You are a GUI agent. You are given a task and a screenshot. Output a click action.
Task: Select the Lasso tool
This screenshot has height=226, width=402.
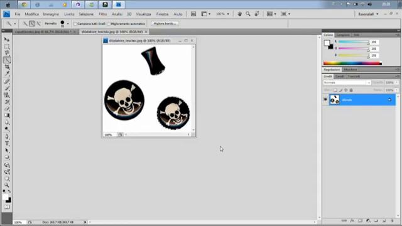pyautogui.click(x=7, y=53)
